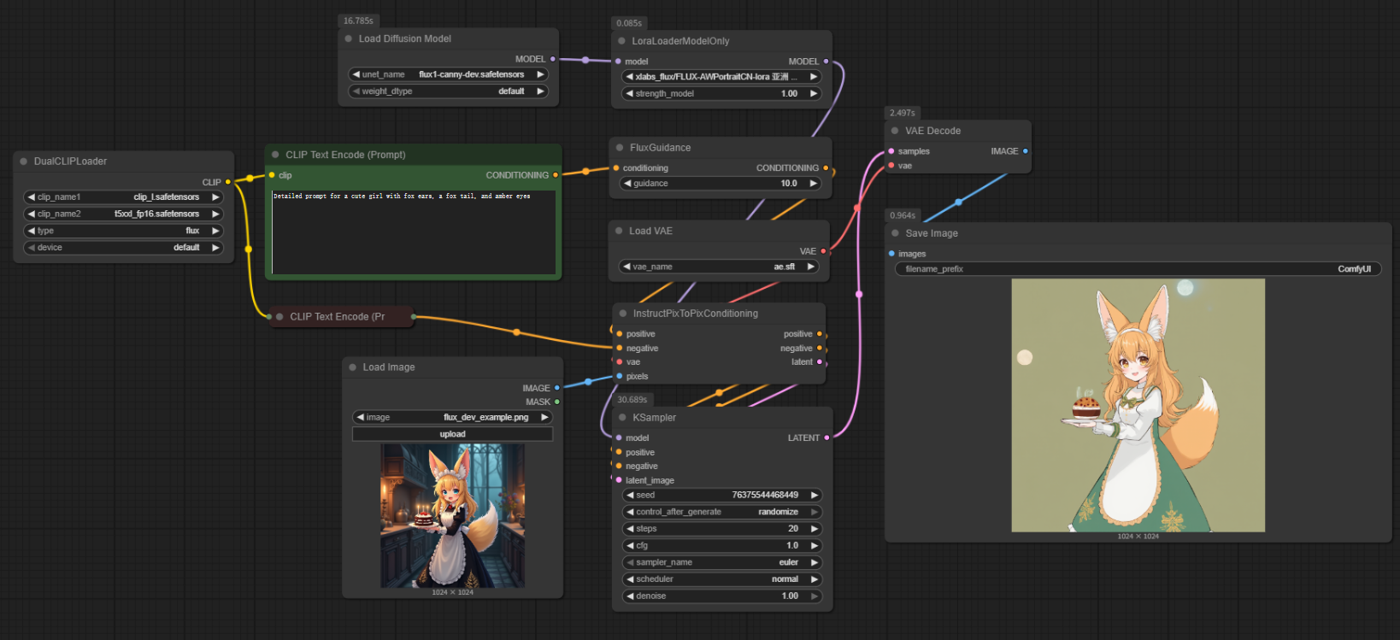Viewport: 1400px width, 640px height.
Task: Collapse the Load Diffusion Model node via its title dot
Action: tap(349, 38)
